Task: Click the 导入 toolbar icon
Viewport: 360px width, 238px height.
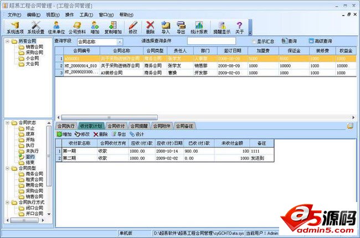Action: 166,28
